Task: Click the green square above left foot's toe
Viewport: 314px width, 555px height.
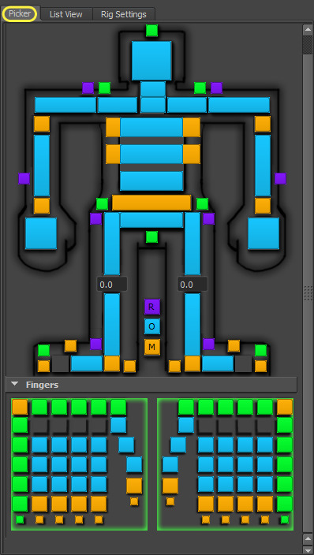Action: click(x=43, y=350)
